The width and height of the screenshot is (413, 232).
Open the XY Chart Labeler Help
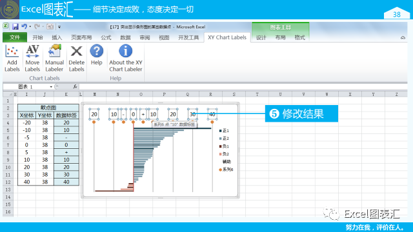(96, 55)
